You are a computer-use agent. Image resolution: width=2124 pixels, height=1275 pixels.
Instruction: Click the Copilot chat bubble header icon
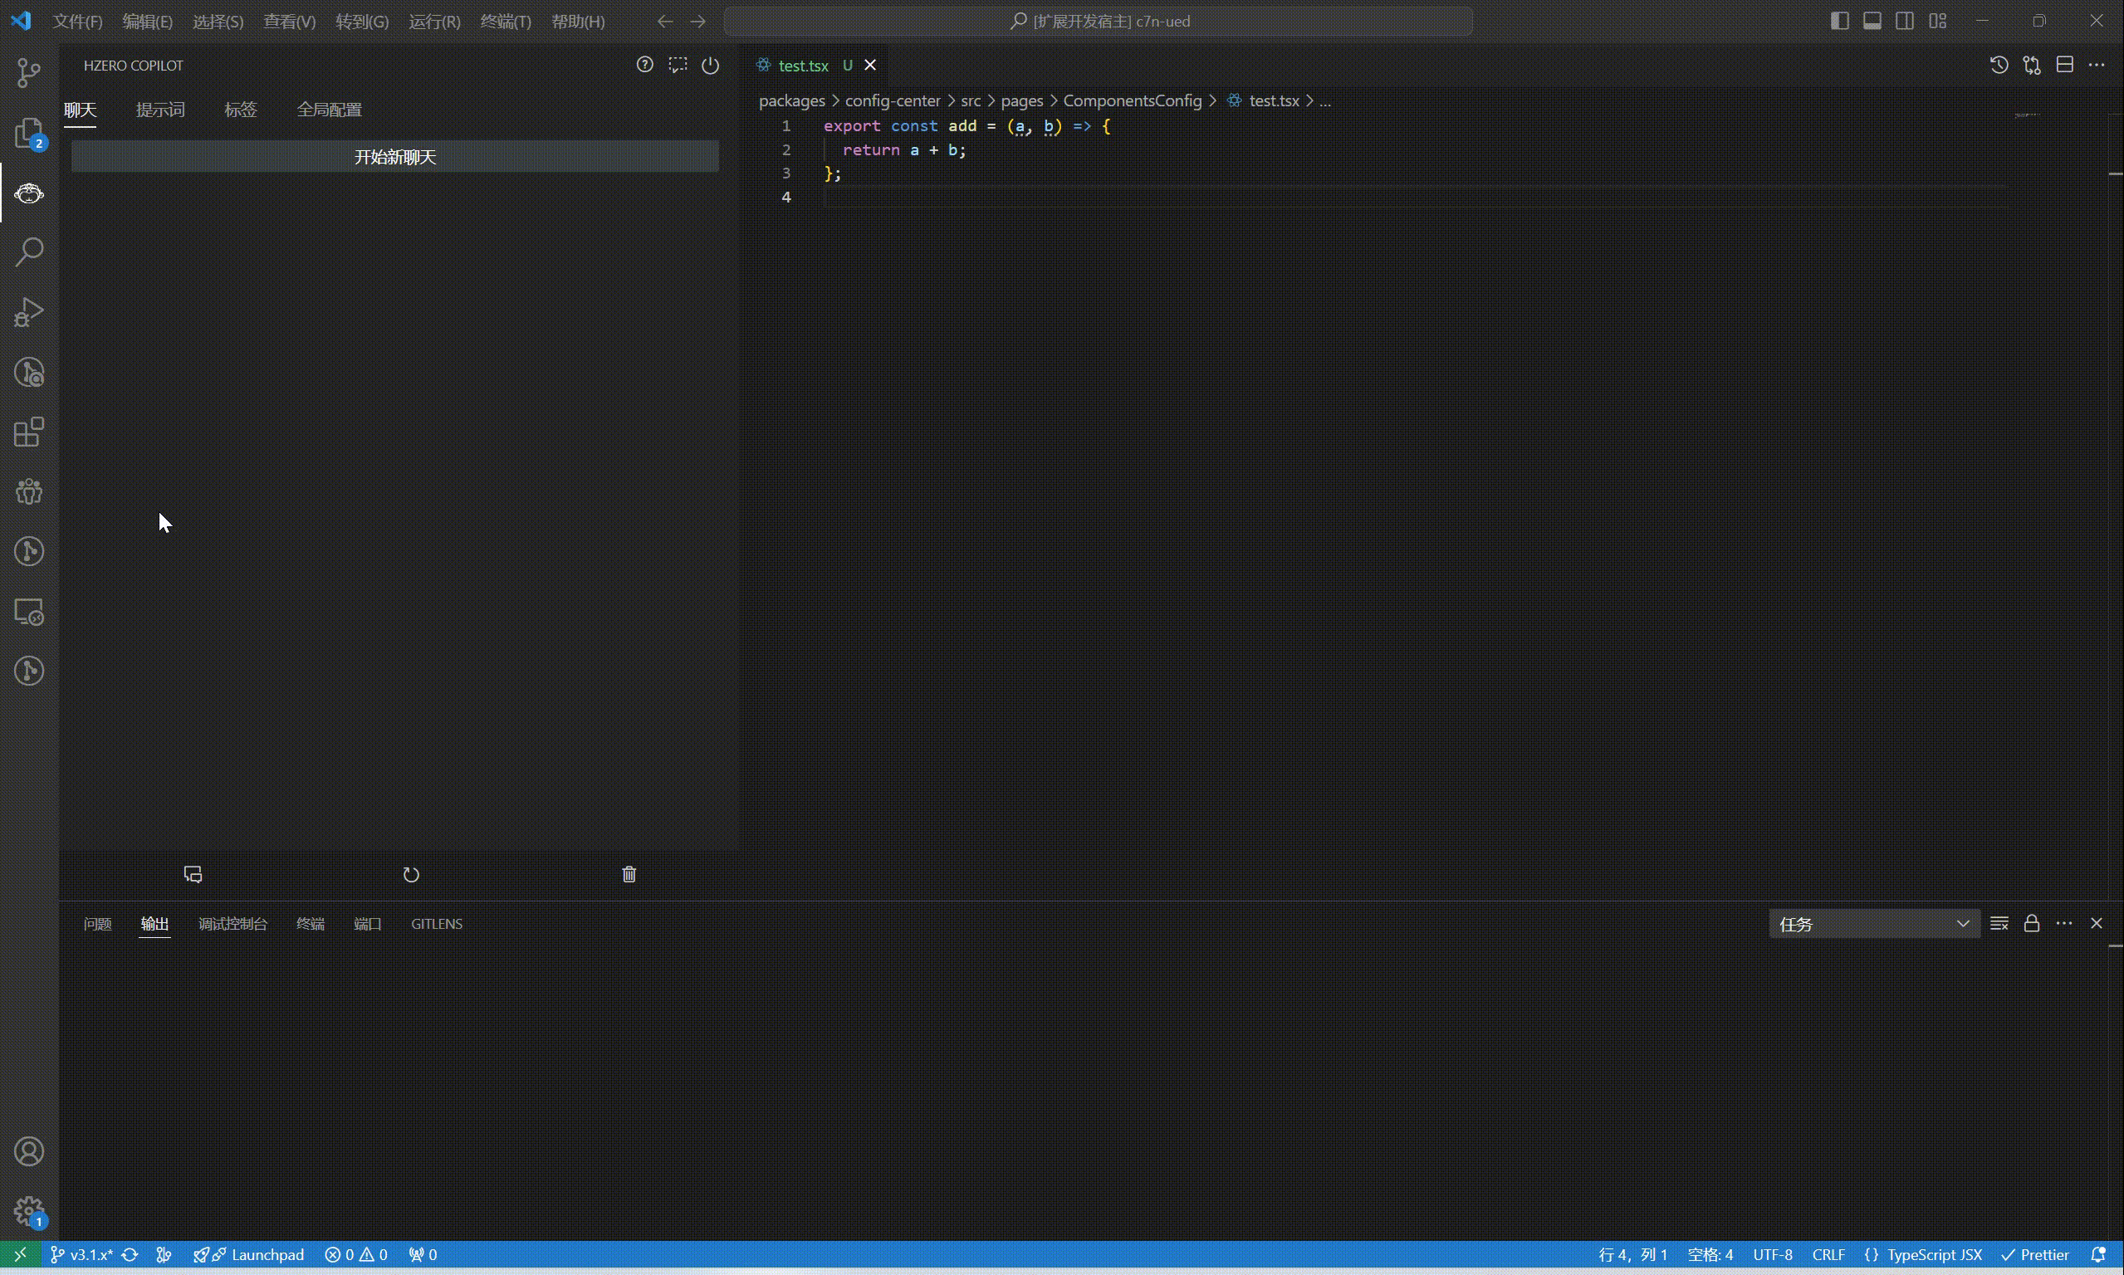(x=678, y=65)
